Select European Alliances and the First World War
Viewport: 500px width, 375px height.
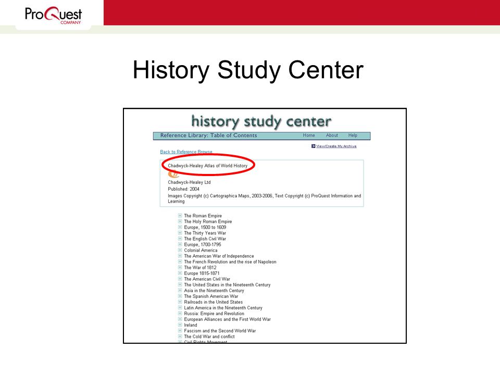[228, 319]
